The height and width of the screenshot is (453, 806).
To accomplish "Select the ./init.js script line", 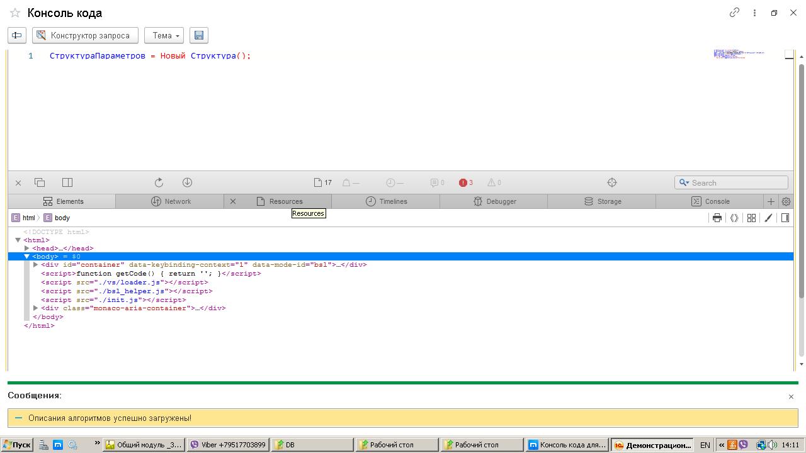I will click(113, 300).
